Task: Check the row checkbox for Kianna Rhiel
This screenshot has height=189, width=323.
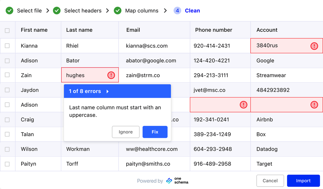Action: [7, 46]
